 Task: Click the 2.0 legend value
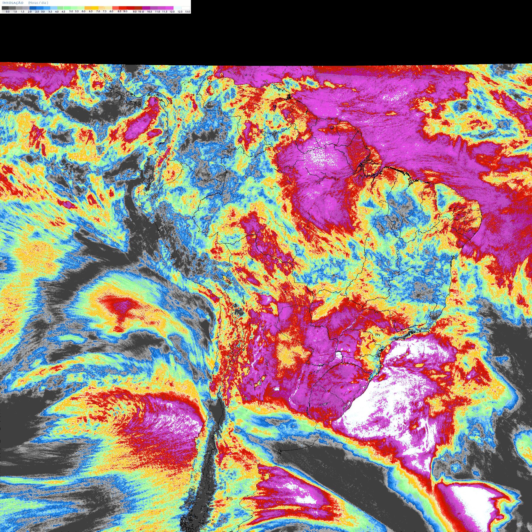pos(30,12)
